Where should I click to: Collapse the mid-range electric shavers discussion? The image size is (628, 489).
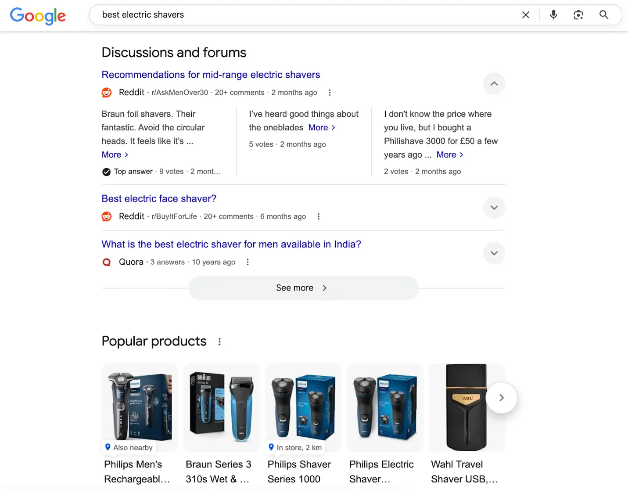click(x=494, y=83)
